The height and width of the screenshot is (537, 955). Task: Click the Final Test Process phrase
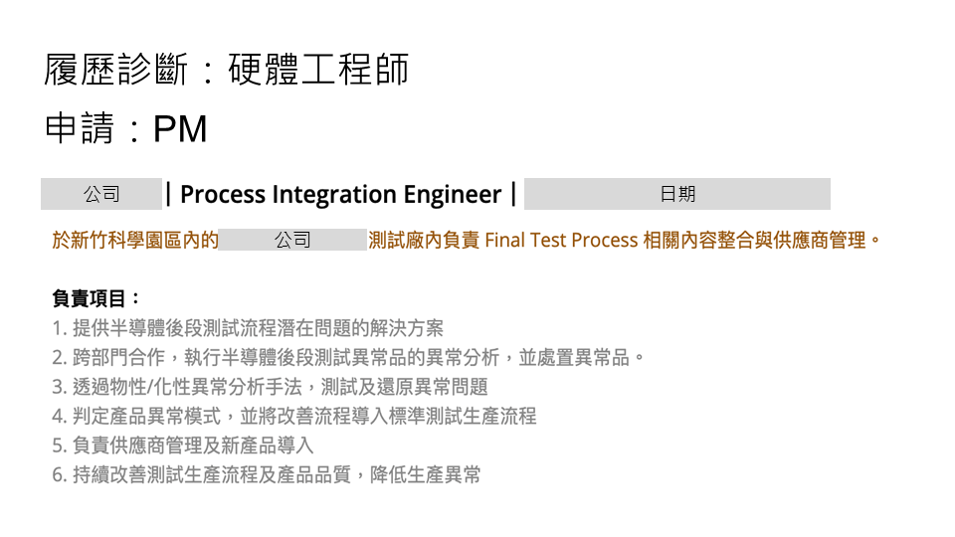[561, 240]
